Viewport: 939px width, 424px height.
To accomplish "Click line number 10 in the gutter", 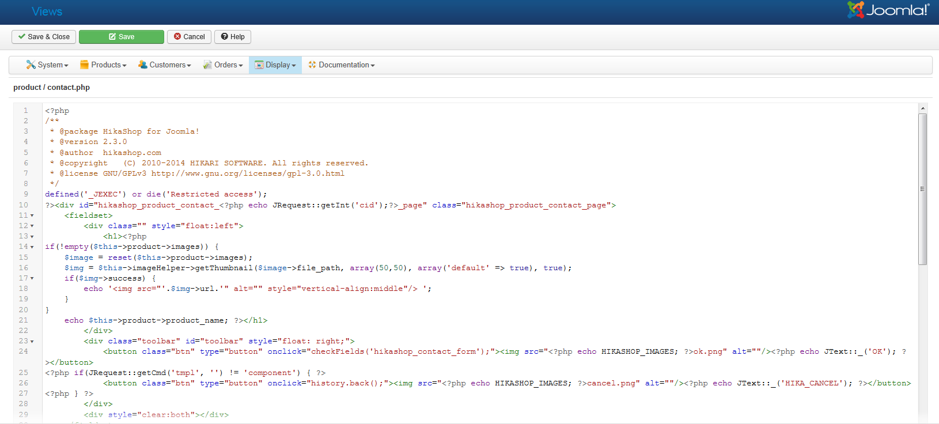I will point(23,205).
